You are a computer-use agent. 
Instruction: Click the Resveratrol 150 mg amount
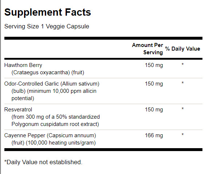point(154,110)
